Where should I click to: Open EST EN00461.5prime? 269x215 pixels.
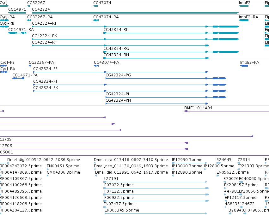[x=63, y=166]
